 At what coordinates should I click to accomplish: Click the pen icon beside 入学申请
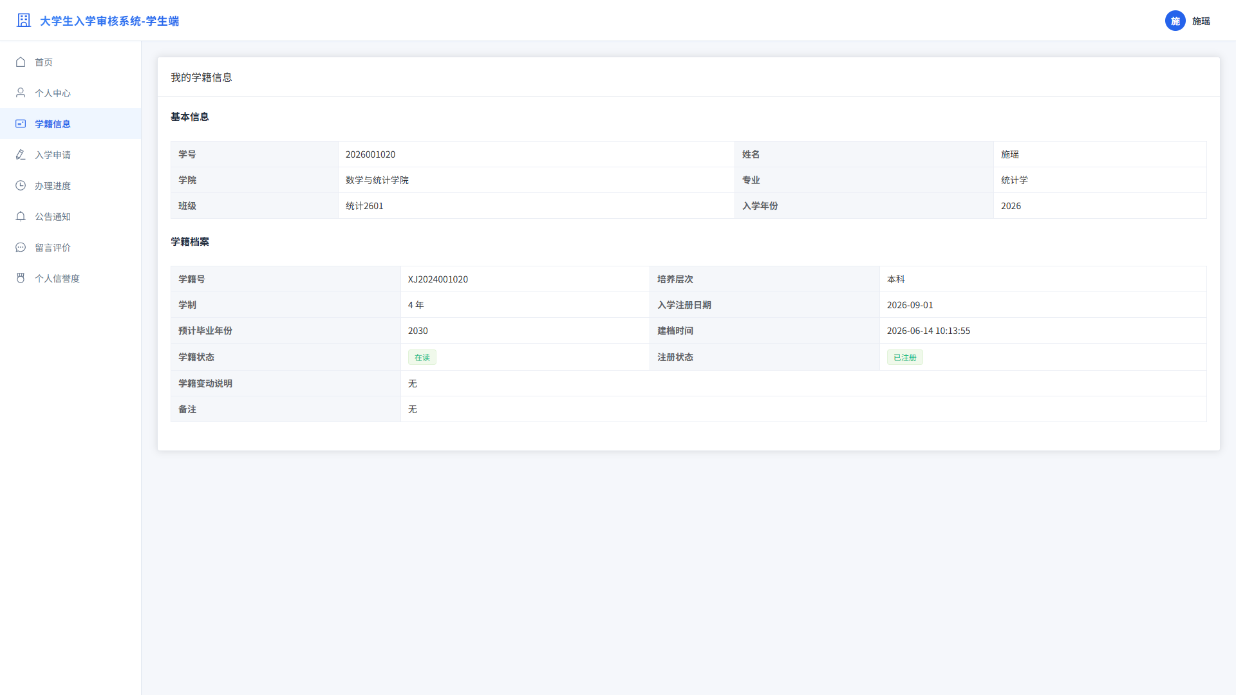coord(21,154)
